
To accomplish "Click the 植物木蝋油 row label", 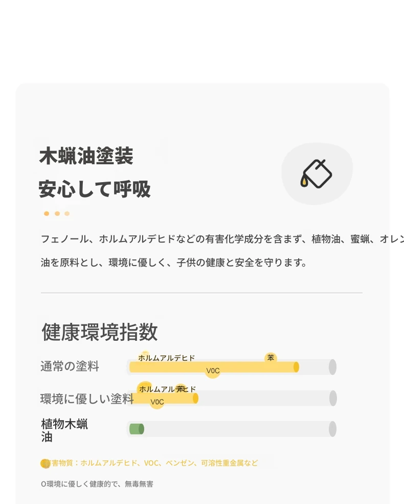I will point(64,430).
